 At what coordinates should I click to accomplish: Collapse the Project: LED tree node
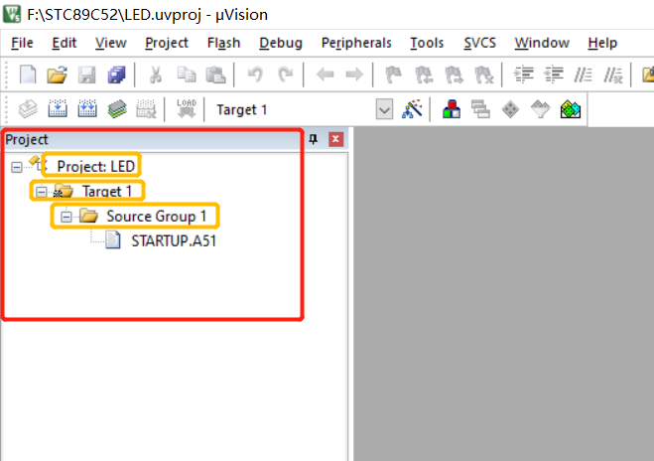coord(17,168)
